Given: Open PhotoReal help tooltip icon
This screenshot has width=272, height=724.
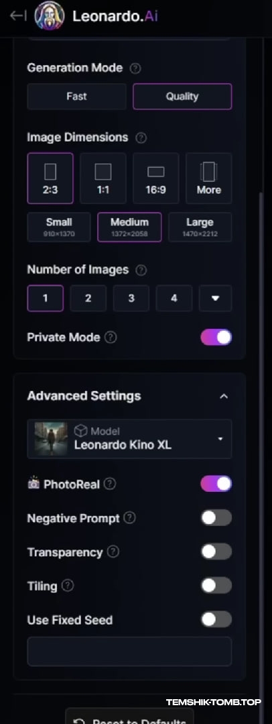Looking at the screenshot, I should coord(110,484).
